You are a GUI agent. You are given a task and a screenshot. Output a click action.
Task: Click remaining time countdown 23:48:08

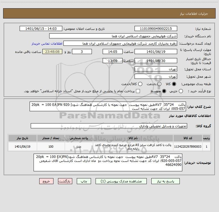[52, 52]
